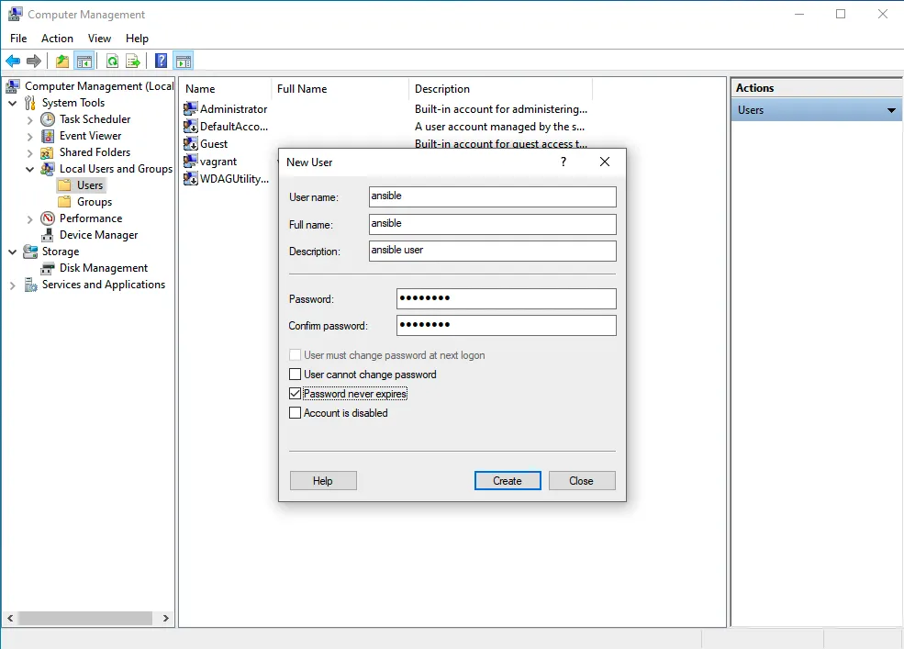Click the Groups folder icon
Image resolution: width=904 pixels, height=649 pixels.
(65, 202)
